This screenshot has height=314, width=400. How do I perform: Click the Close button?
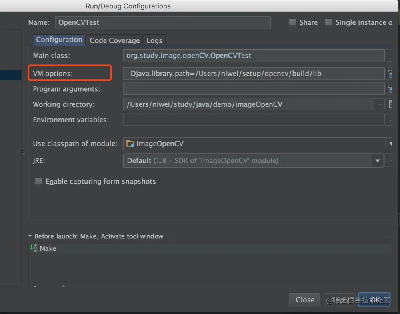[x=304, y=300]
